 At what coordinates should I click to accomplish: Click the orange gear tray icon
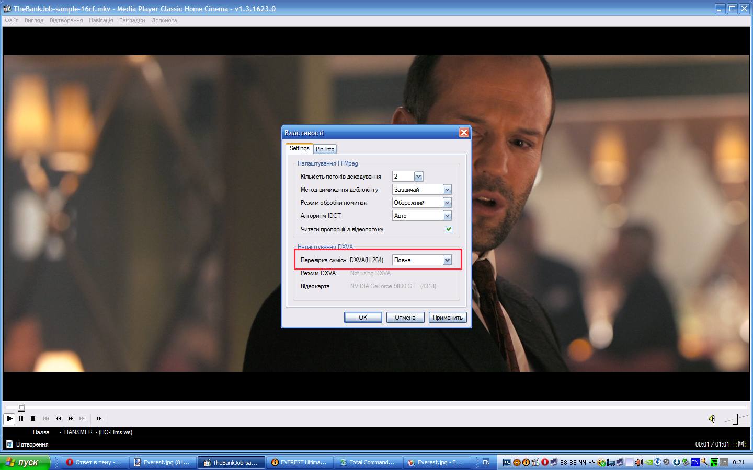pyautogui.click(x=517, y=462)
